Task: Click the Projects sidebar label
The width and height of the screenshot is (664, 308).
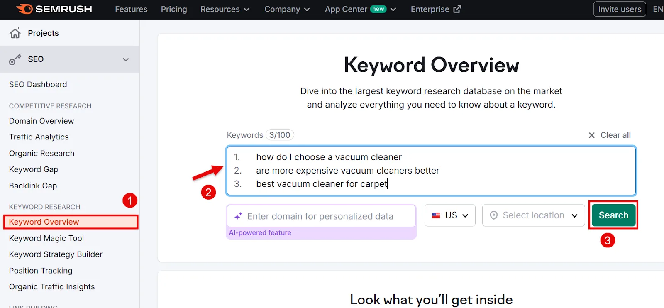Action: 43,33
